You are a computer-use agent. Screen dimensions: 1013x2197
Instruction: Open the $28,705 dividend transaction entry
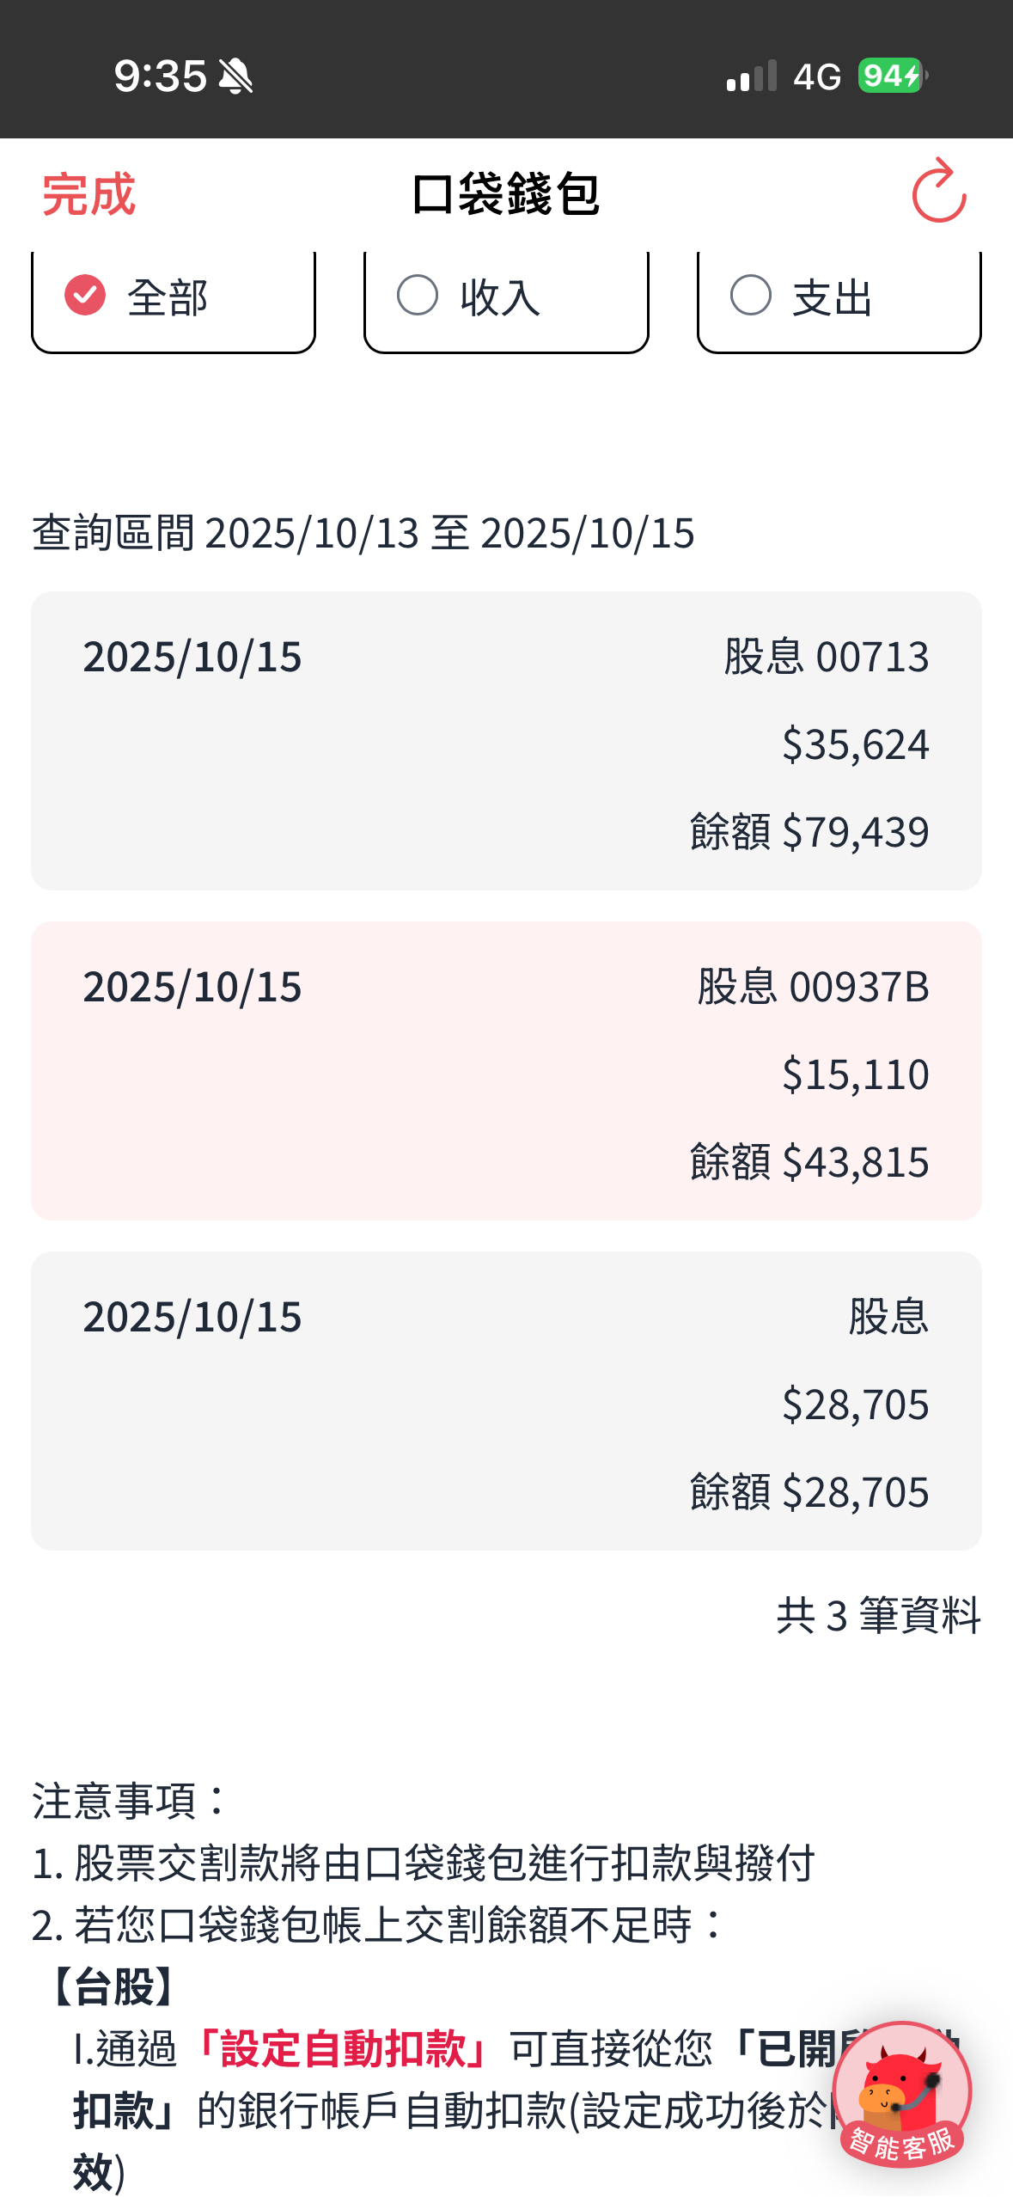506,1401
